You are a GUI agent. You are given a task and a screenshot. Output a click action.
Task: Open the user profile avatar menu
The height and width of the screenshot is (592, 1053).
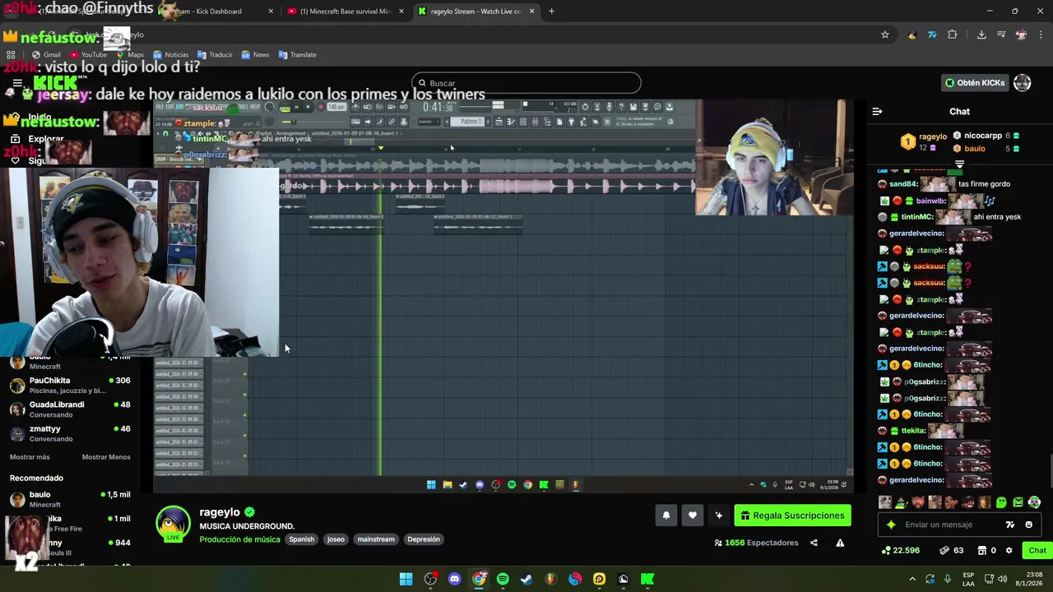(x=1022, y=83)
